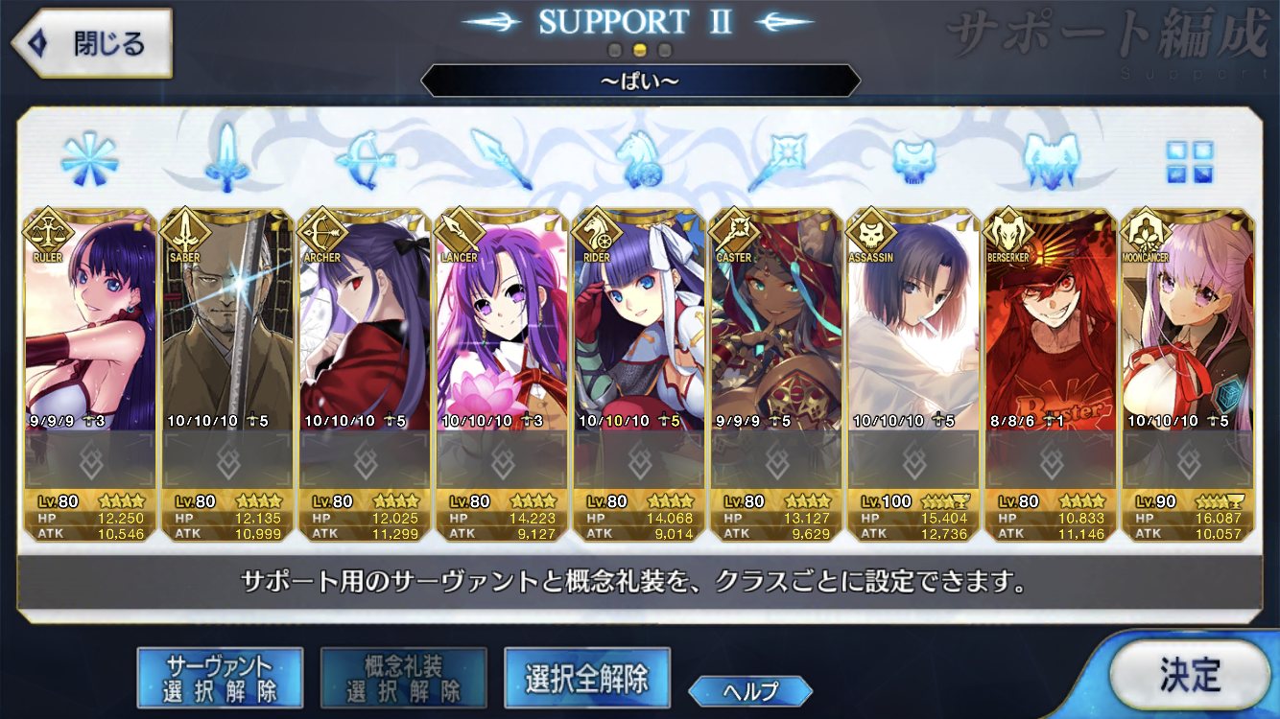Click the 閉じる close button
The width and height of the screenshot is (1280, 719).
[91, 43]
